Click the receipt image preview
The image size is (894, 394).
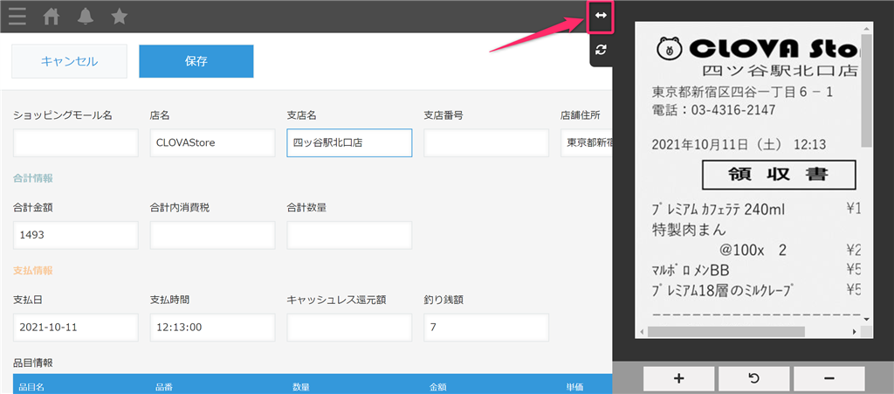tap(749, 175)
